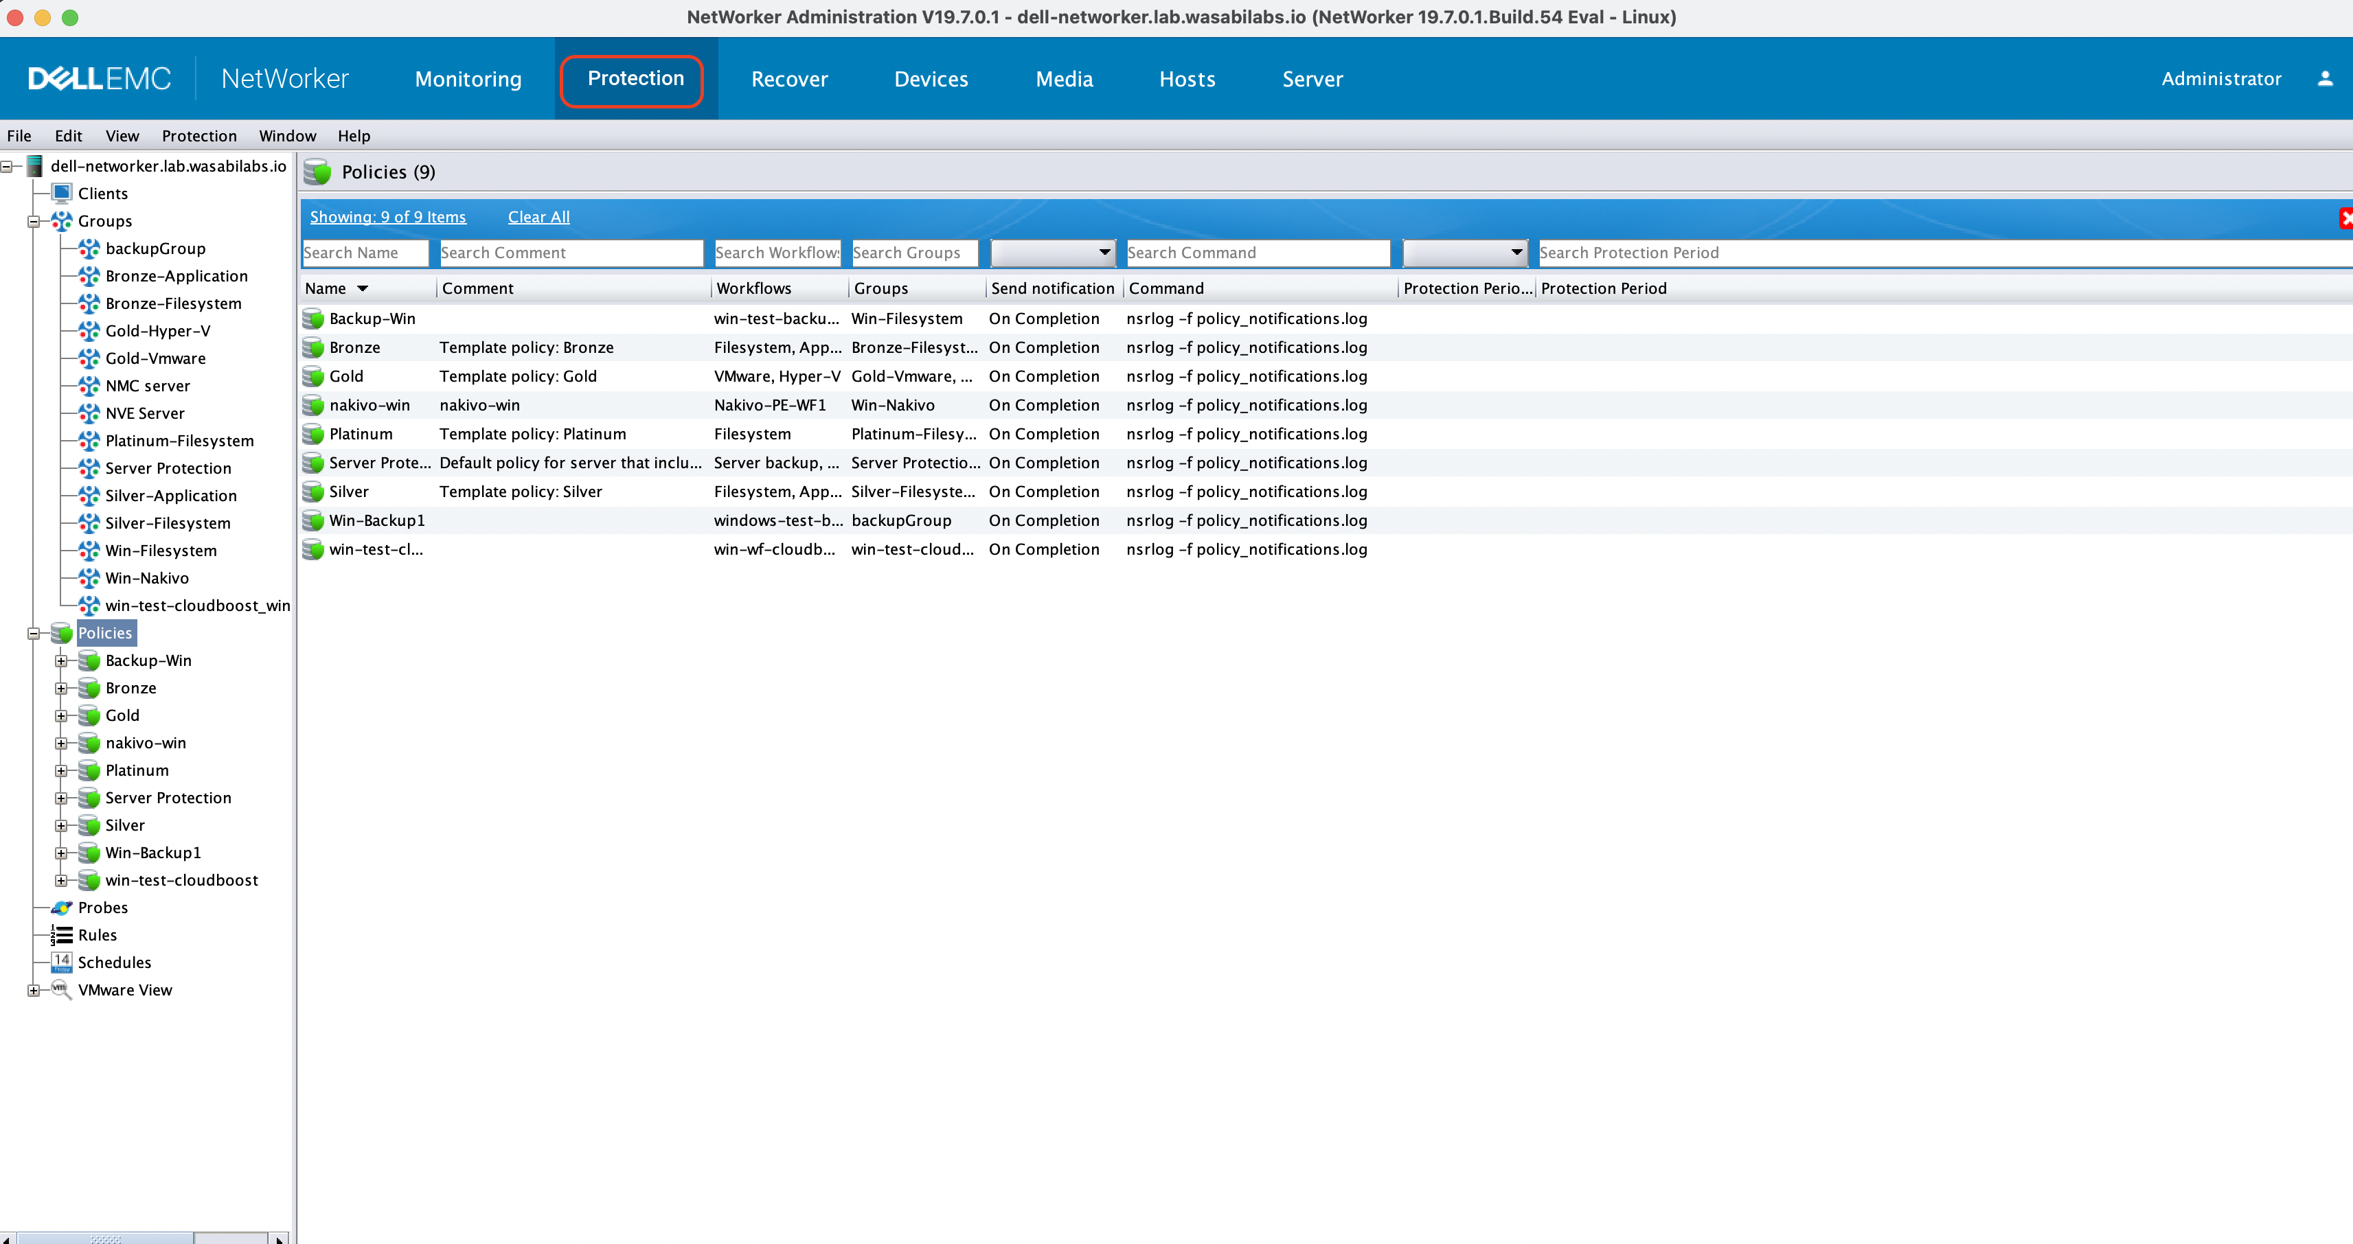This screenshot has height=1244, width=2353.
Task: Open the Monitoring tab
Action: click(x=468, y=80)
